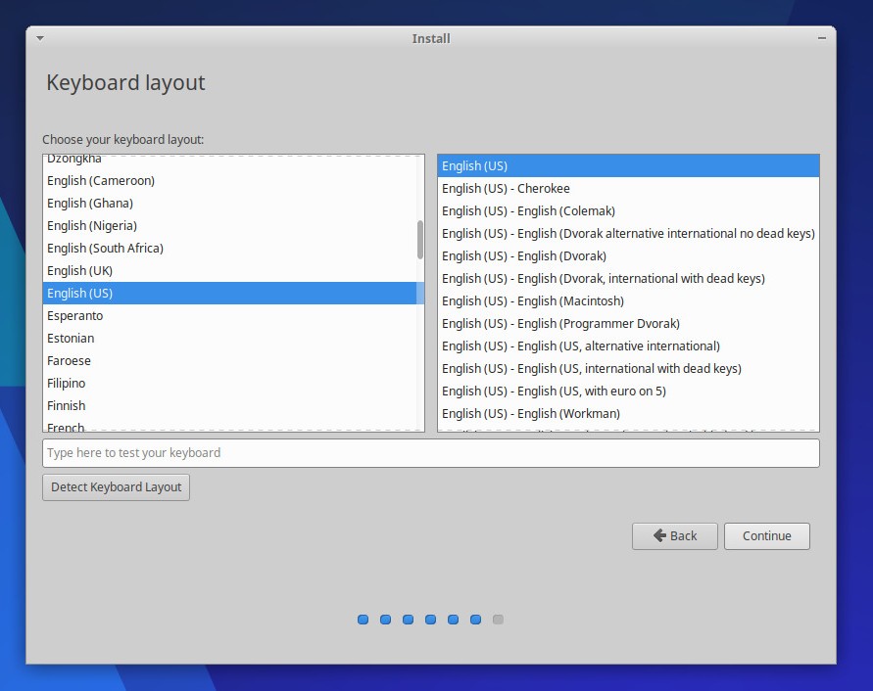873x691 pixels.
Task: Select Estonian in the language list
Action: [230, 339]
